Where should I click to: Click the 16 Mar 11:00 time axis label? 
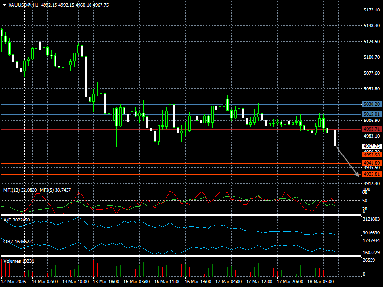[x=166, y=282]
